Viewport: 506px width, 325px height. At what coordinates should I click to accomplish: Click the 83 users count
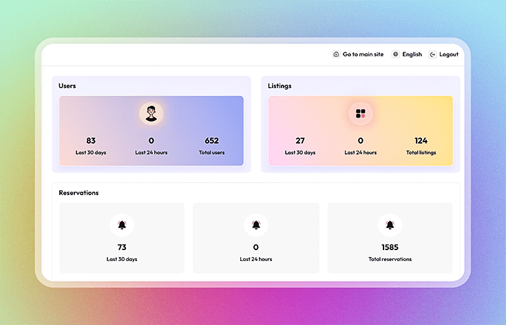click(x=91, y=141)
